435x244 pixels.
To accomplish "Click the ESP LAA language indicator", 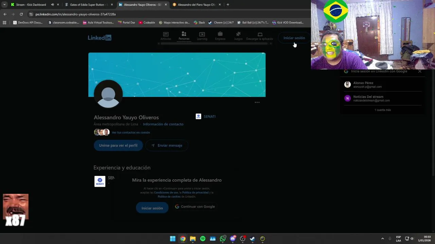I will click(x=398, y=239).
